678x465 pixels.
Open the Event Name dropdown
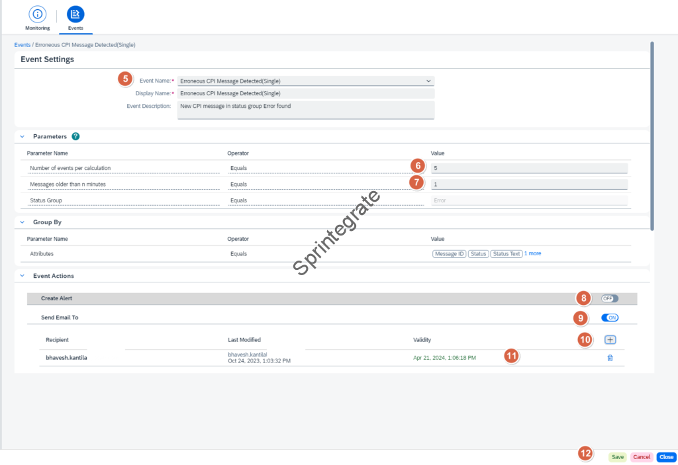pos(428,81)
